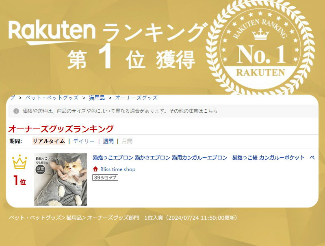Open the オーナーズグッズ breadcrumb link
Screen dimensions: 325x246
136,98
